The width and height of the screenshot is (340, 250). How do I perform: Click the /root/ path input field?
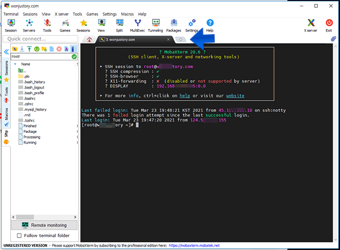point(41,56)
